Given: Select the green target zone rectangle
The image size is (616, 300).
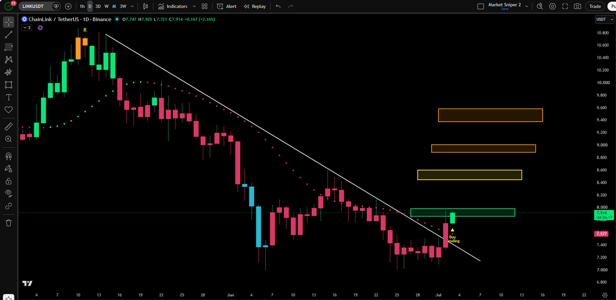Looking at the screenshot, I should pyautogui.click(x=463, y=212).
